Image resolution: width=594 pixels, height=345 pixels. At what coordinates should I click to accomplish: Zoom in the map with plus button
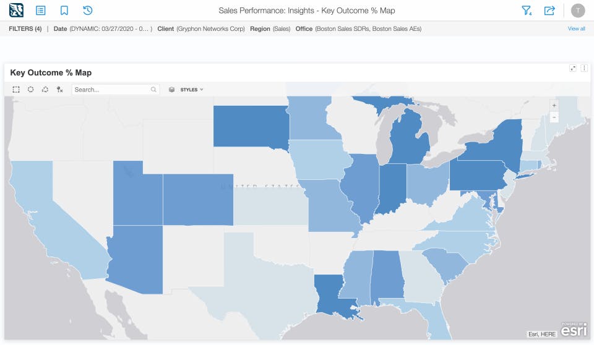point(554,106)
